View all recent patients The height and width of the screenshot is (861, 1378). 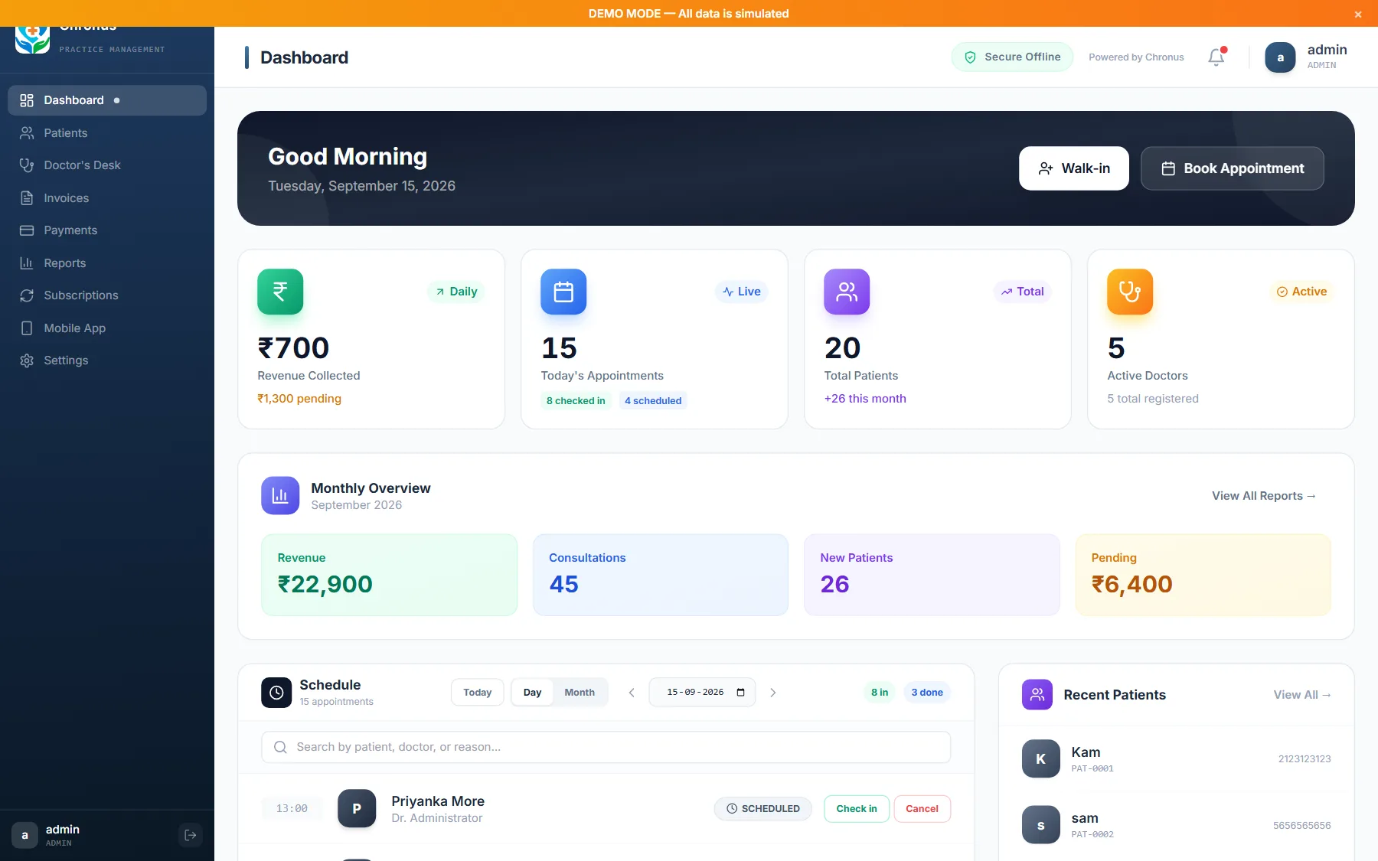click(1302, 695)
